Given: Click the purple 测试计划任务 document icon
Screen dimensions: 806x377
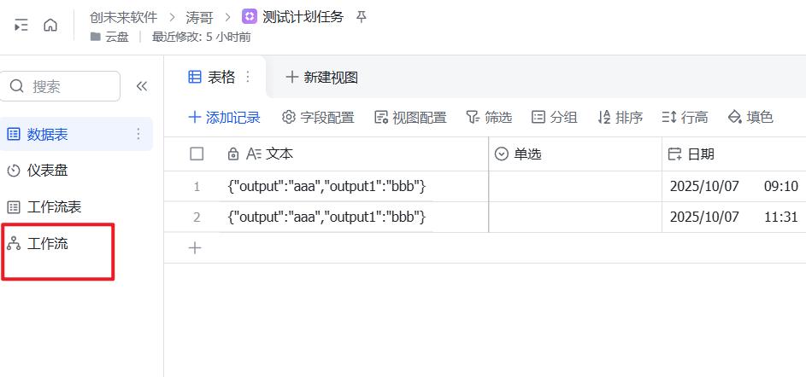Looking at the screenshot, I should pos(249,17).
